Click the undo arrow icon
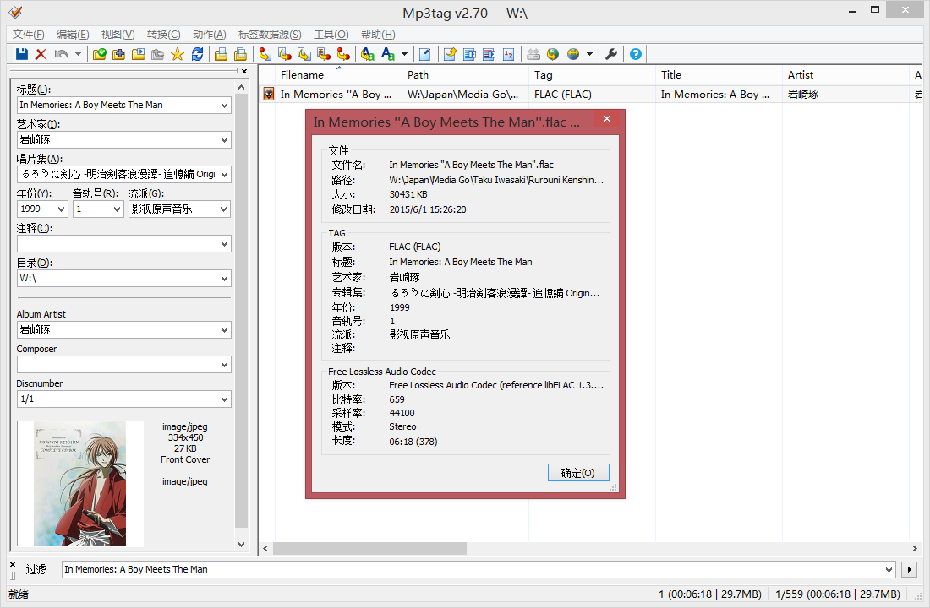 coord(61,54)
